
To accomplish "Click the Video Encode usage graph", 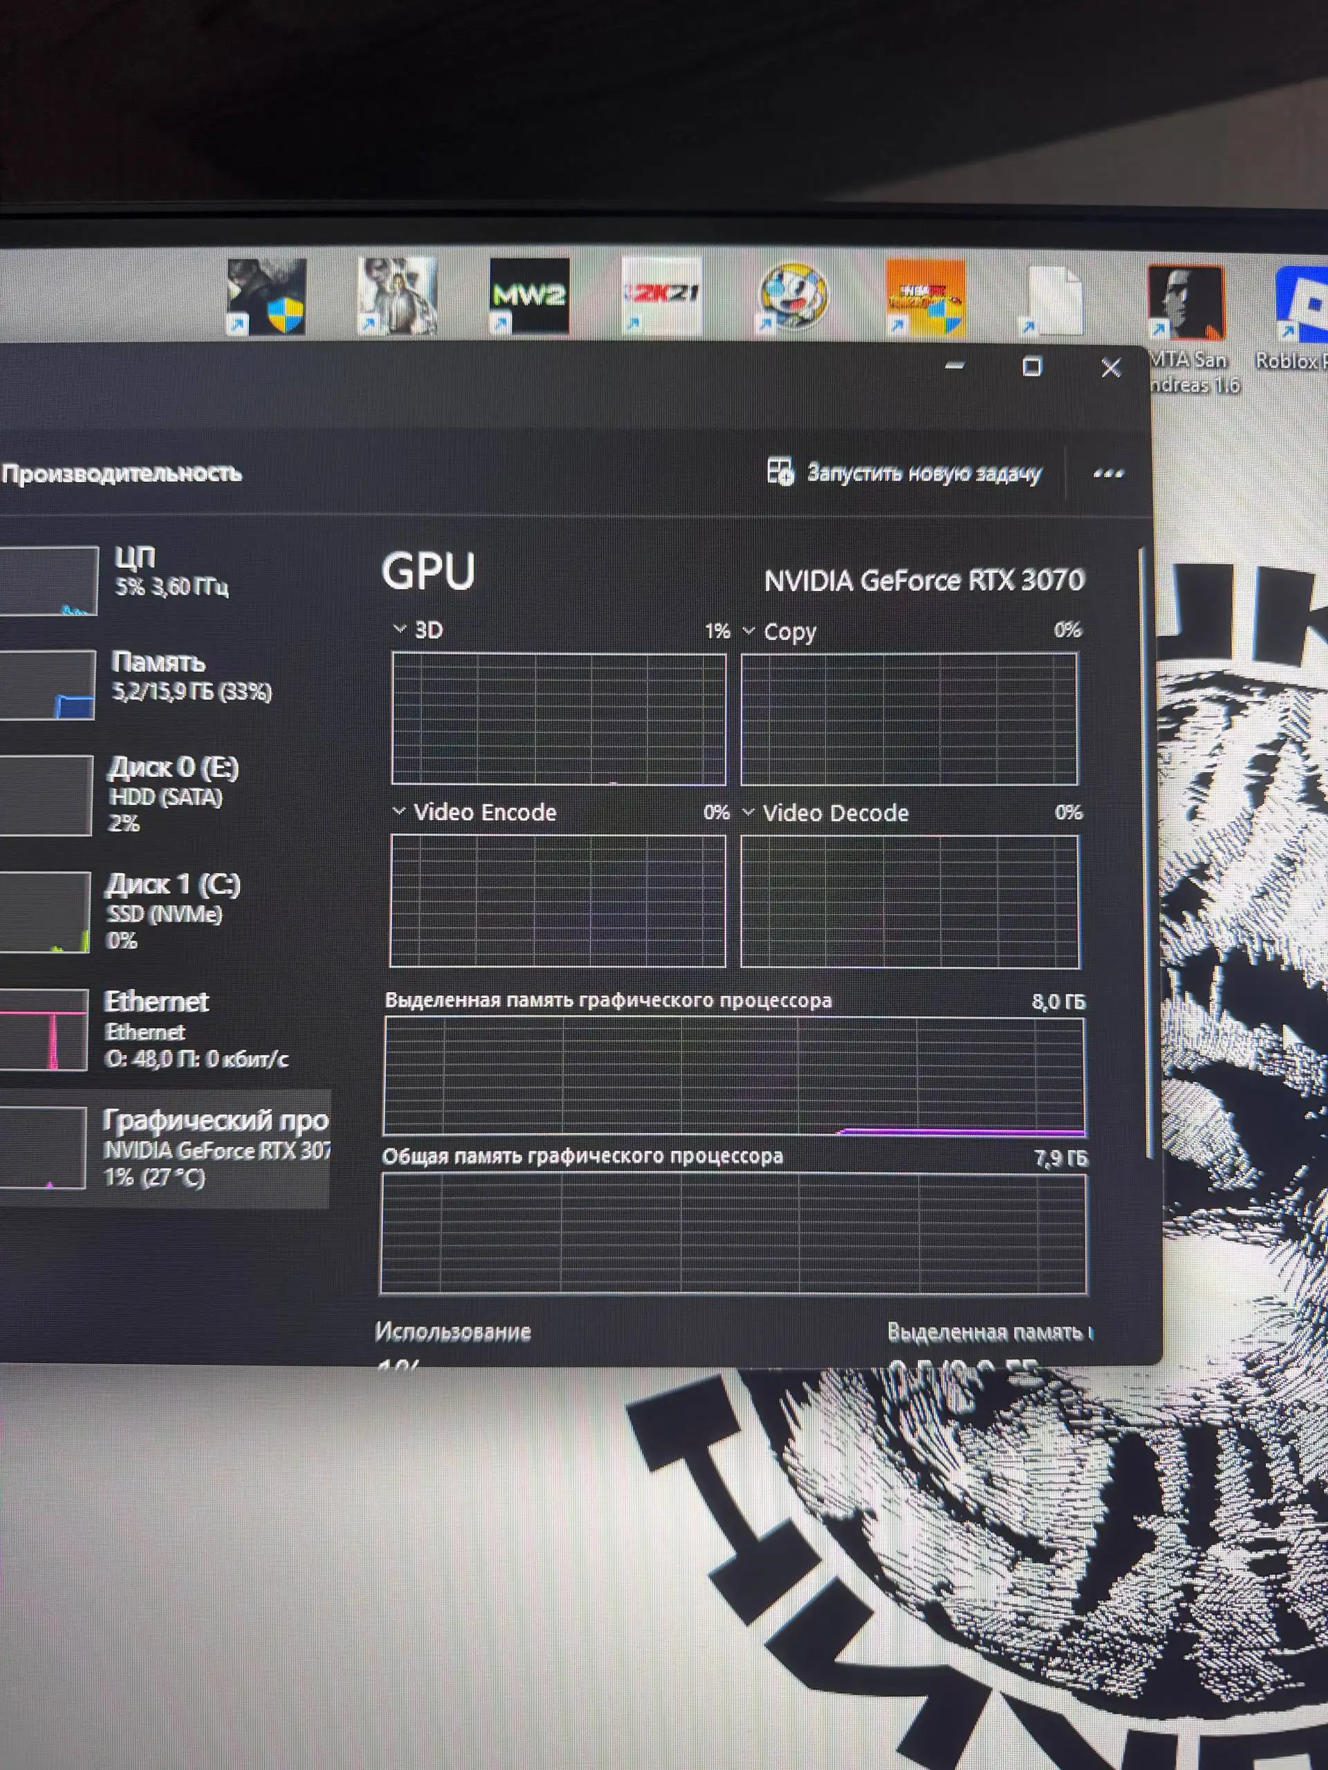I will pyautogui.click(x=558, y=901).
